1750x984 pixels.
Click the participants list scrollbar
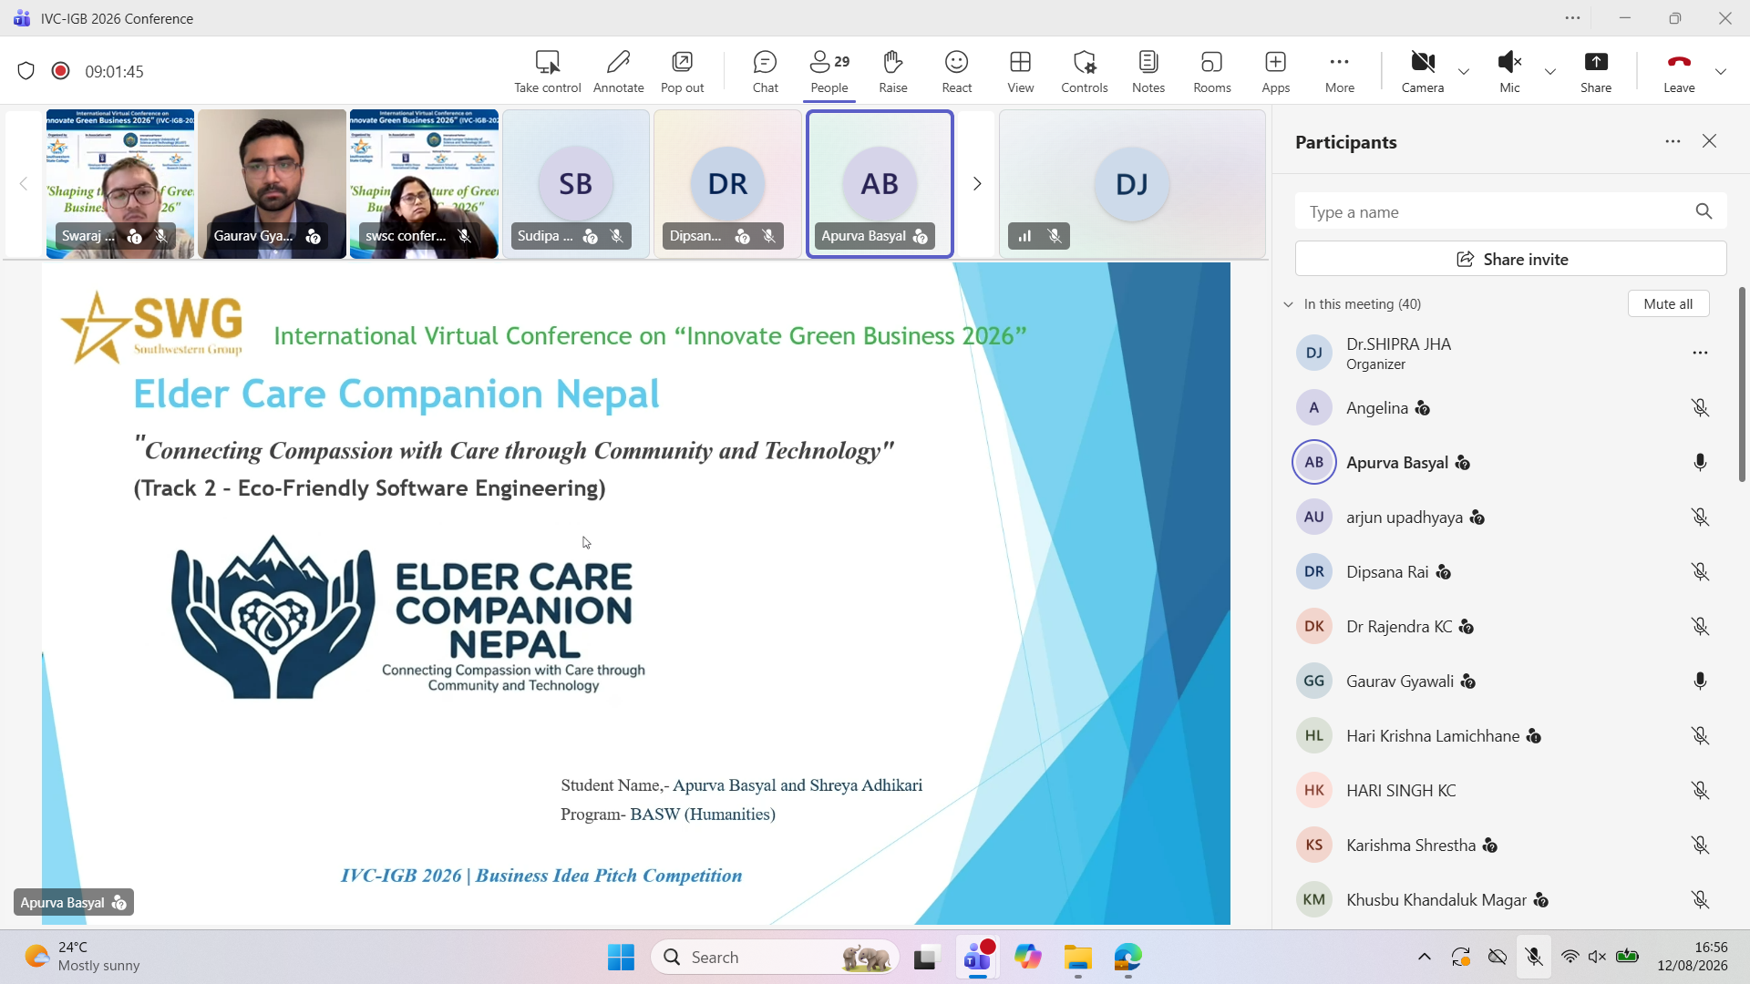click(1742, 384)
